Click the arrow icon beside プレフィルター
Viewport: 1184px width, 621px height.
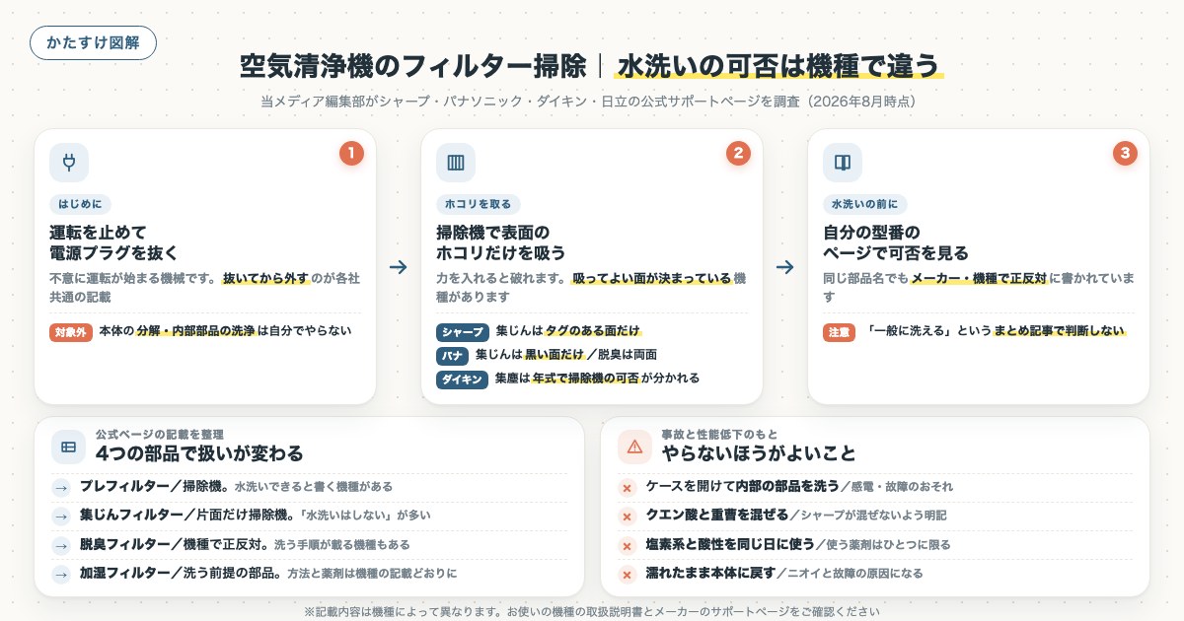coord(60,487)
